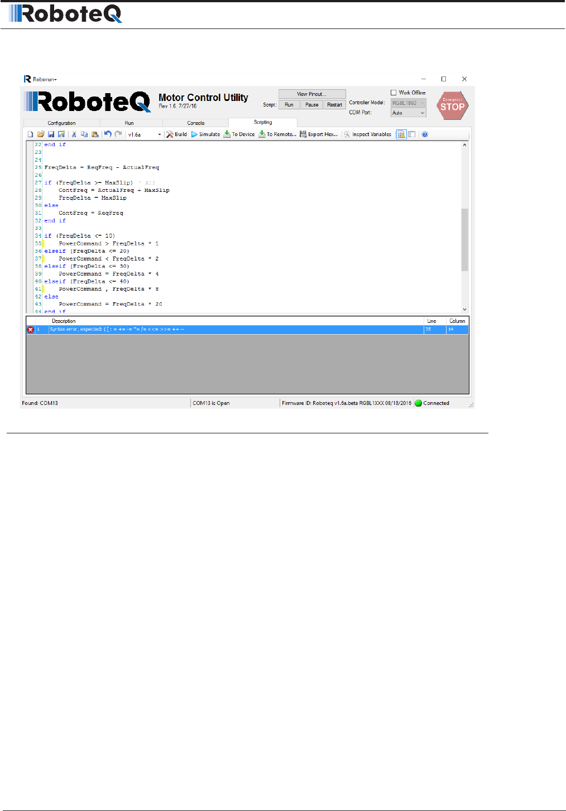This screenshot has width=566, height=811.
Task: Click code line 'FreqDelta = ReqFreq - ActualFreq'
Action: click(x=102, y=167)
